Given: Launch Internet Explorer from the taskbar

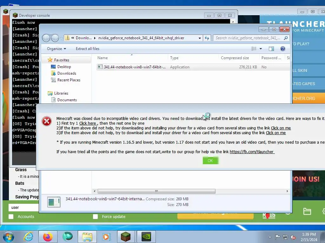Looking at the screenshot, I should pos(28,237).
